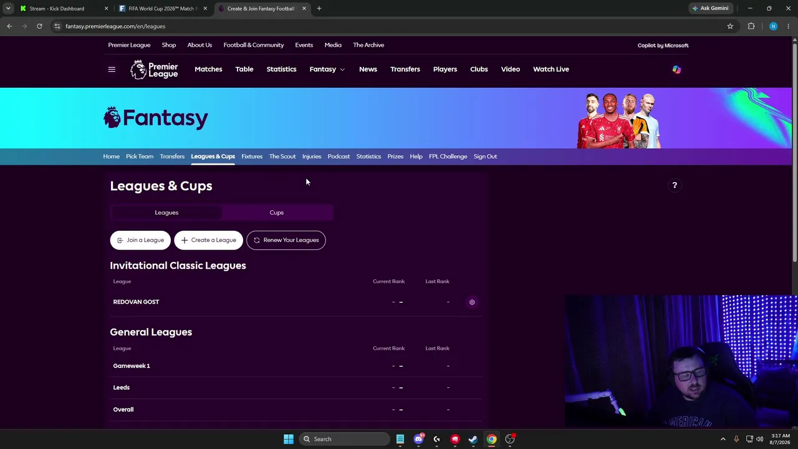Click the microphone icon in system tray
798x449 pixels.
[736, 439]
